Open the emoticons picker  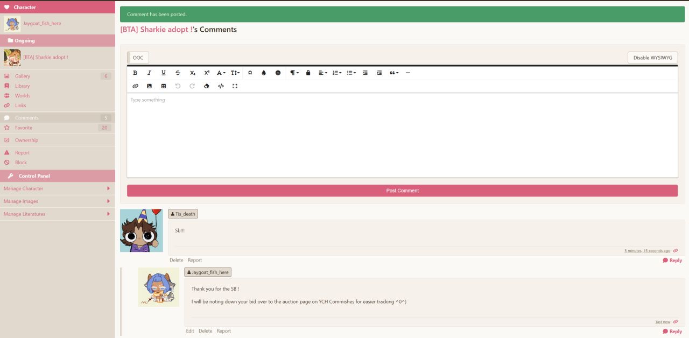[x=278, y=73]
